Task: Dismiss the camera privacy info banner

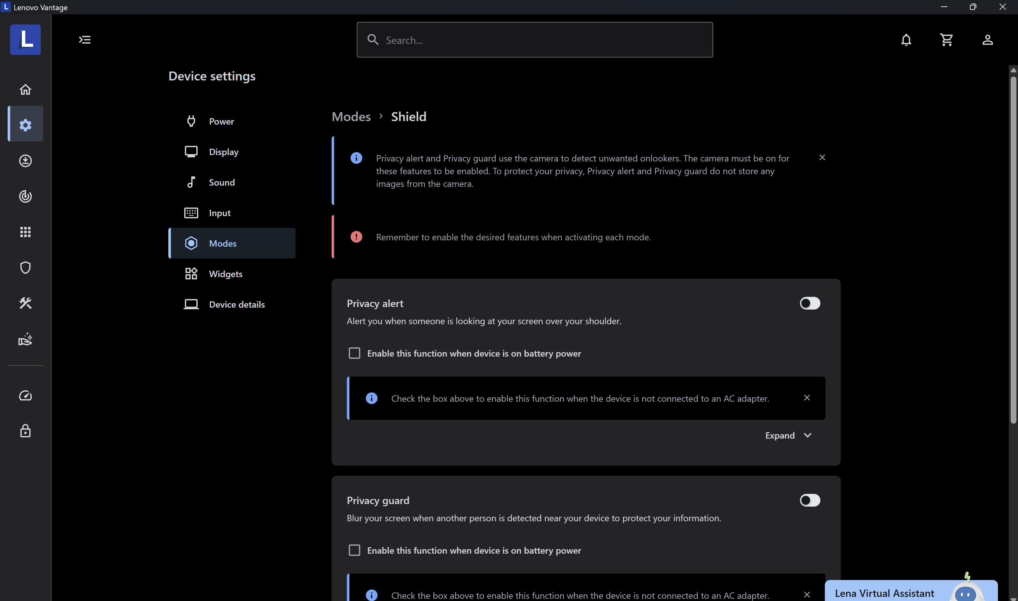Action: (822, 158)
